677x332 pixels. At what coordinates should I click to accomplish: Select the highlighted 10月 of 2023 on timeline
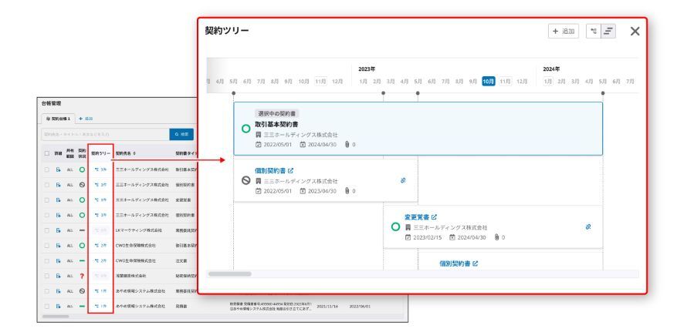tap(489, 82)
